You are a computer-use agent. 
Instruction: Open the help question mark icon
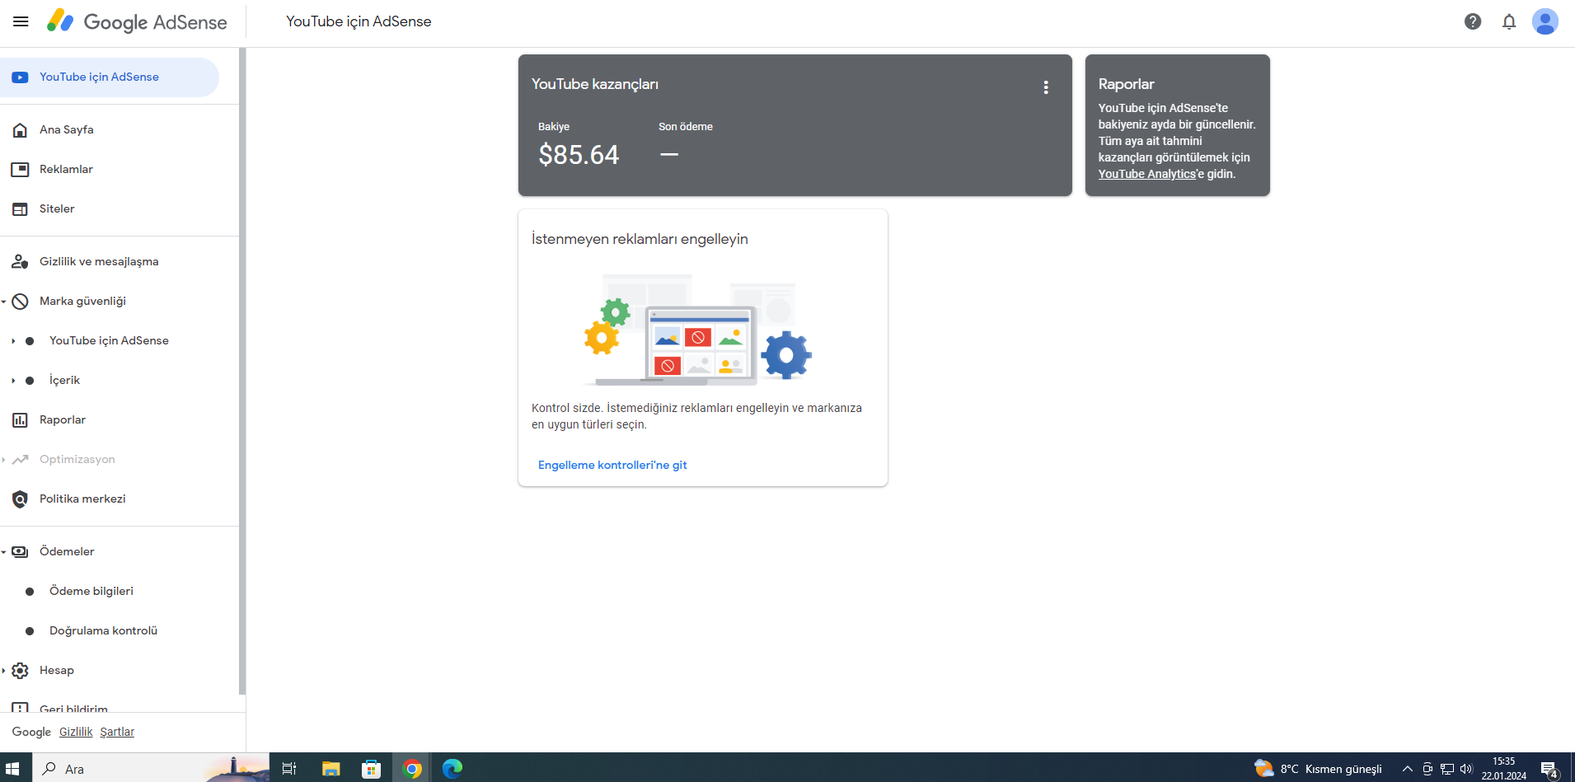(x=1473, y=21)
